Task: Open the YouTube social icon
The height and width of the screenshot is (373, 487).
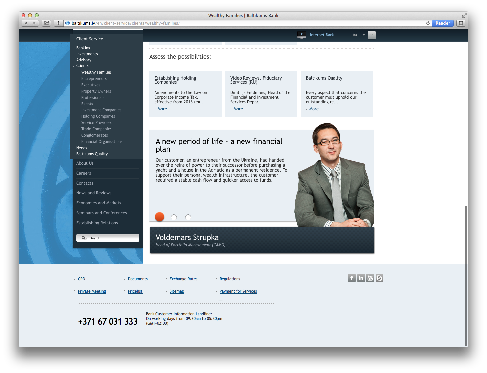Action: click(370, 278)
